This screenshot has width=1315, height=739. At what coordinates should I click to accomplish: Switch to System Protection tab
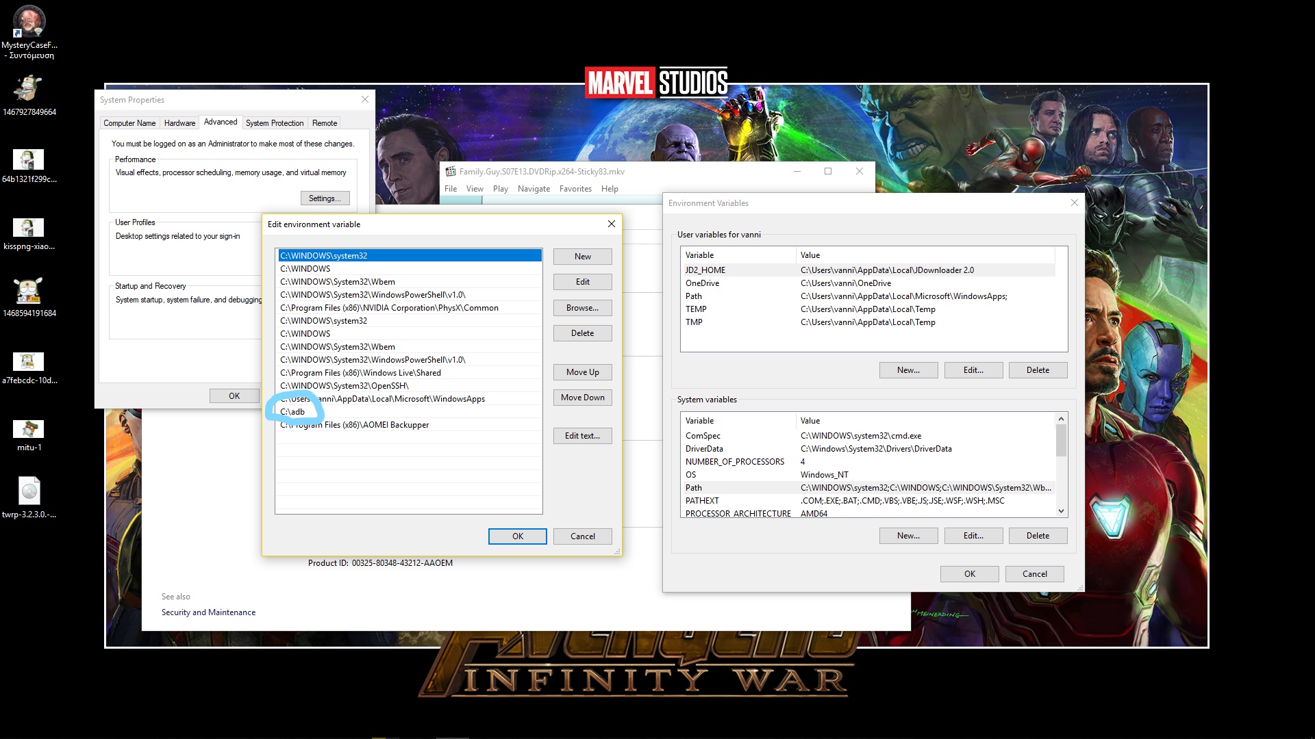click(274, 123)
